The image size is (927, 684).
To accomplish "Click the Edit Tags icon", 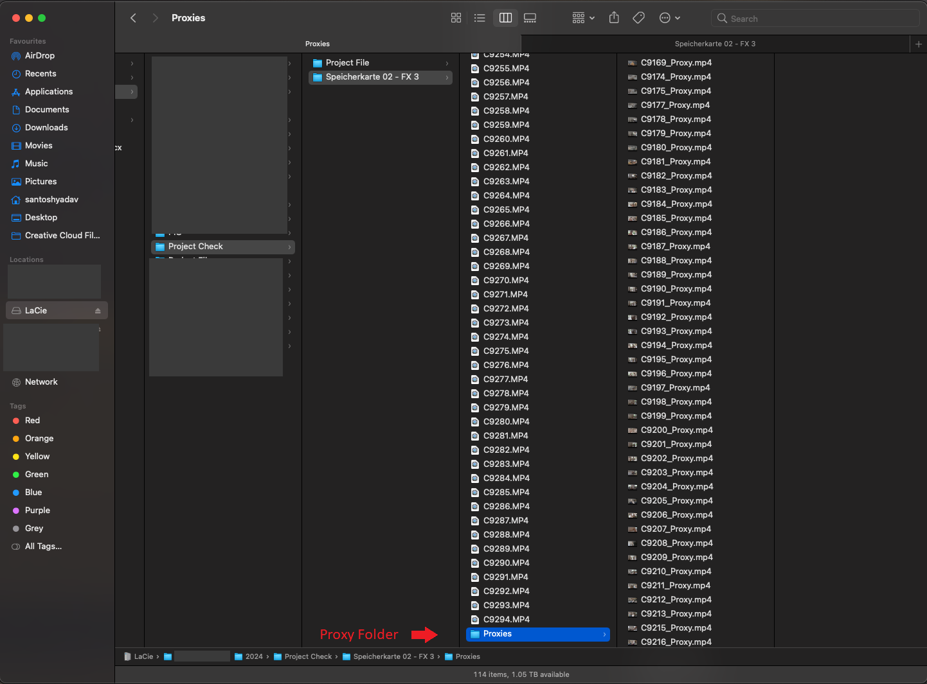I will [x=638, y=18].
